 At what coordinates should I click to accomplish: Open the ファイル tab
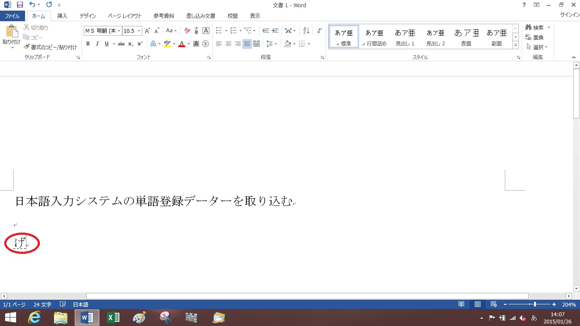pos(12,16)
